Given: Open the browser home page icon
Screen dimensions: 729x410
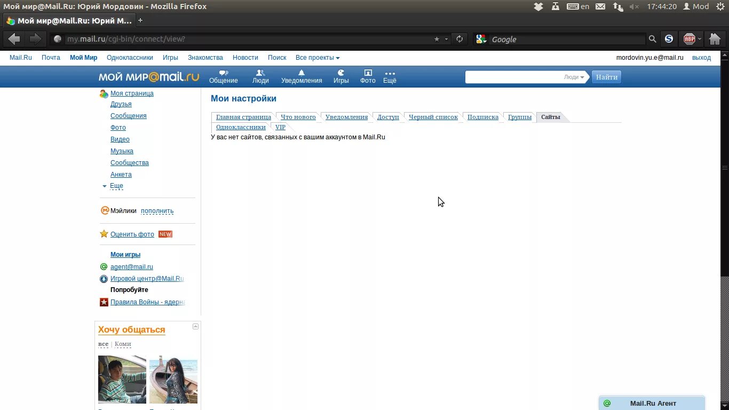Looking at the screenshot, I should (715, 39).
